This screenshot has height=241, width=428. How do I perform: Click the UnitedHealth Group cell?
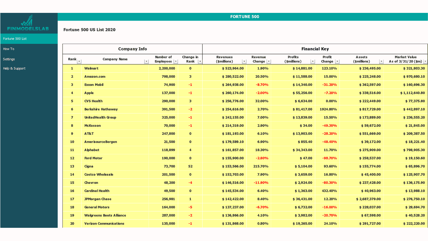coord(115,117)
